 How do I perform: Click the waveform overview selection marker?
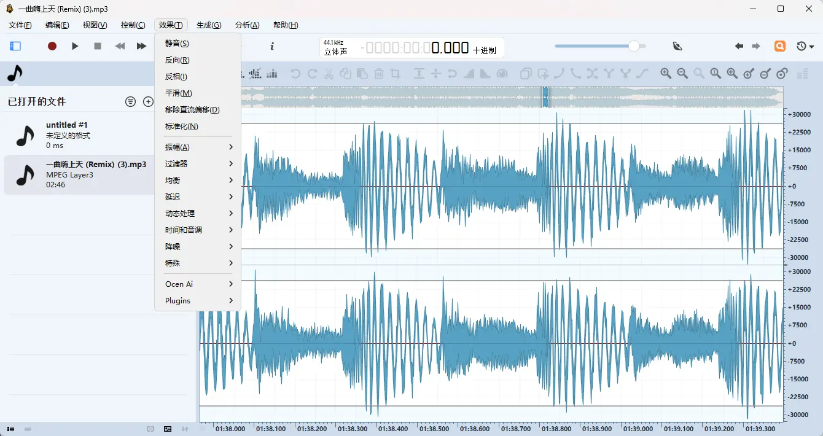[x=545, y=97]
